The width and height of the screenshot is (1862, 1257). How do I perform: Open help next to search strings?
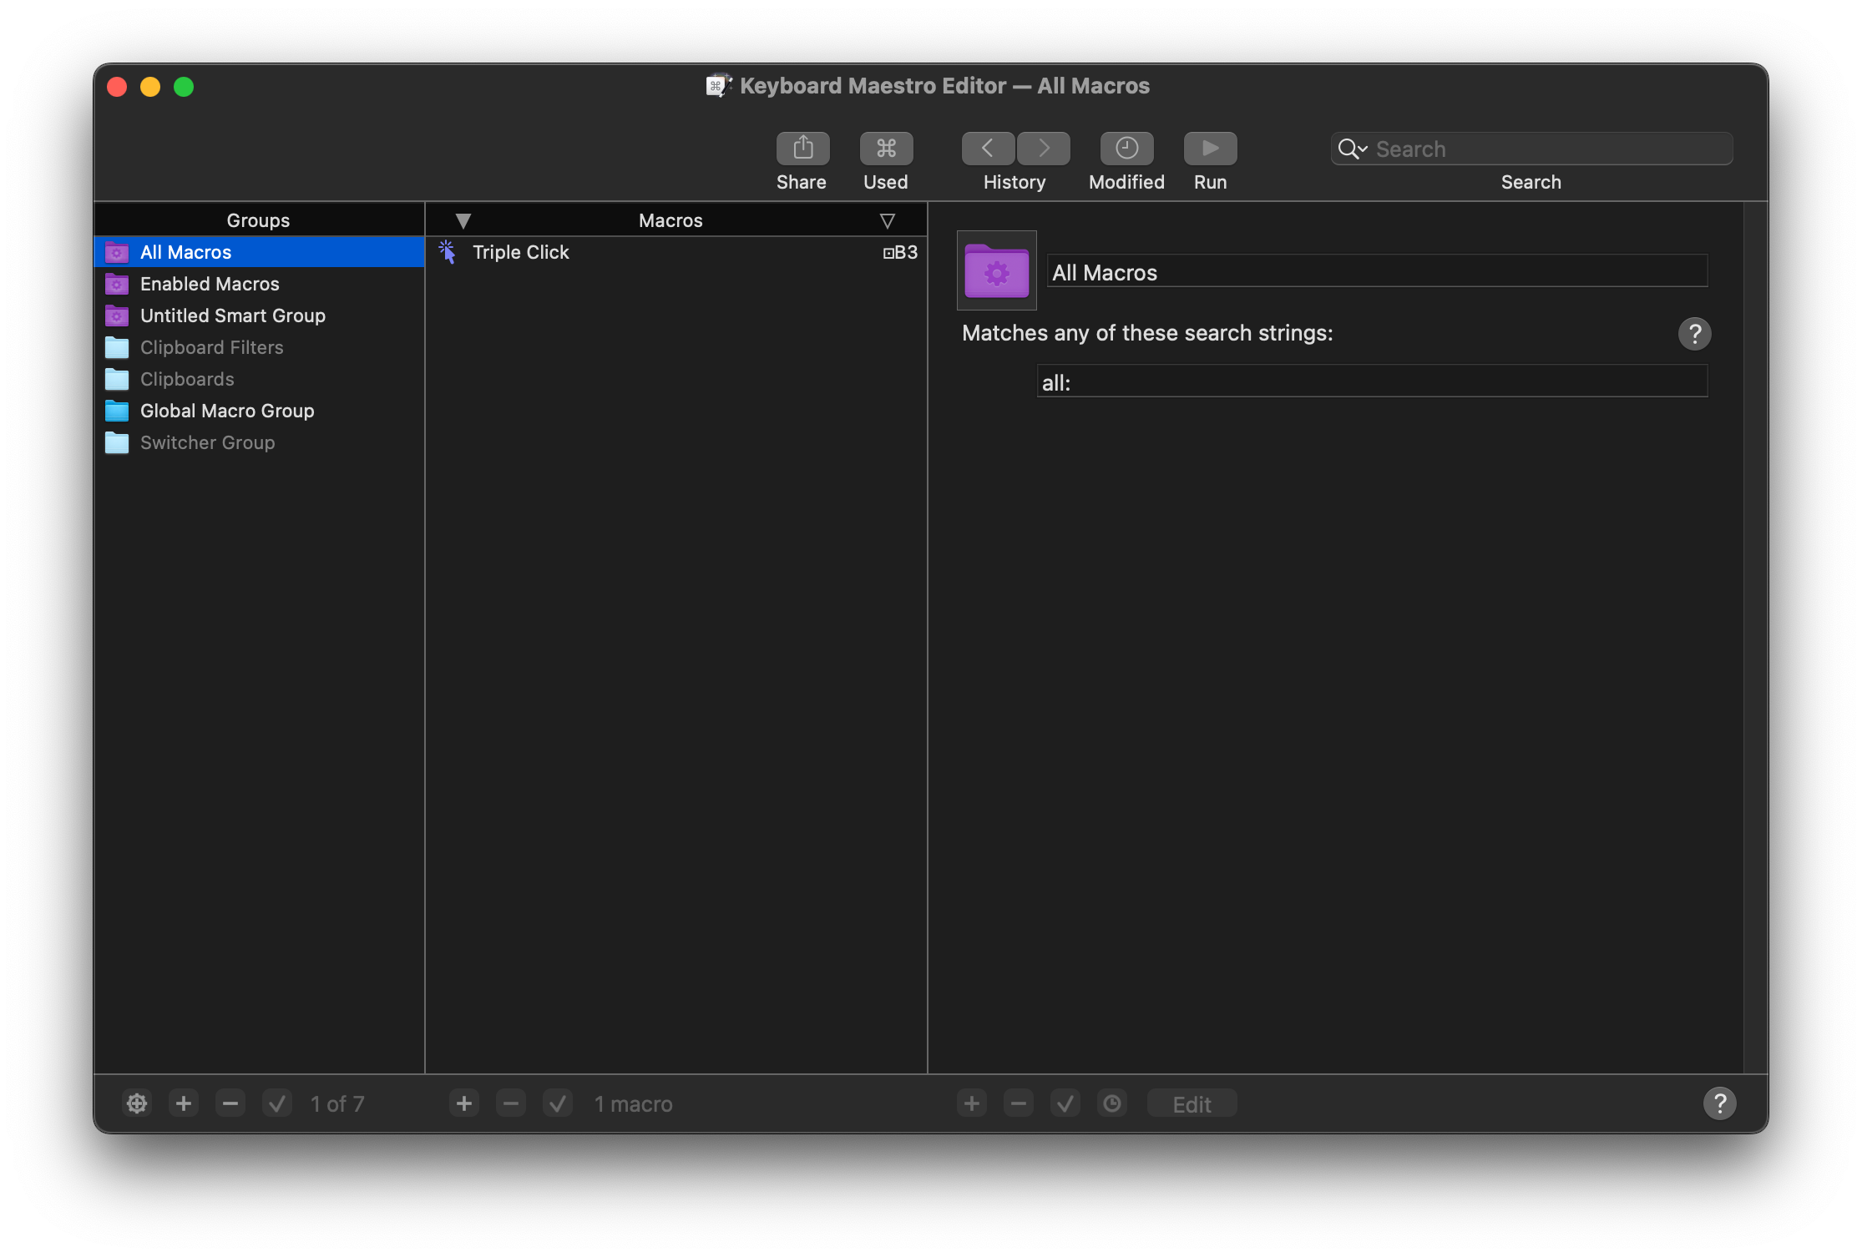pos(1694,334)
